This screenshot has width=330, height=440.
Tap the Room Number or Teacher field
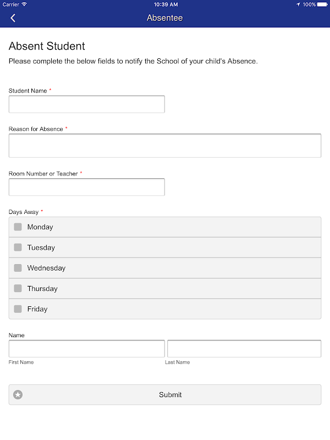tap(87, 187)
